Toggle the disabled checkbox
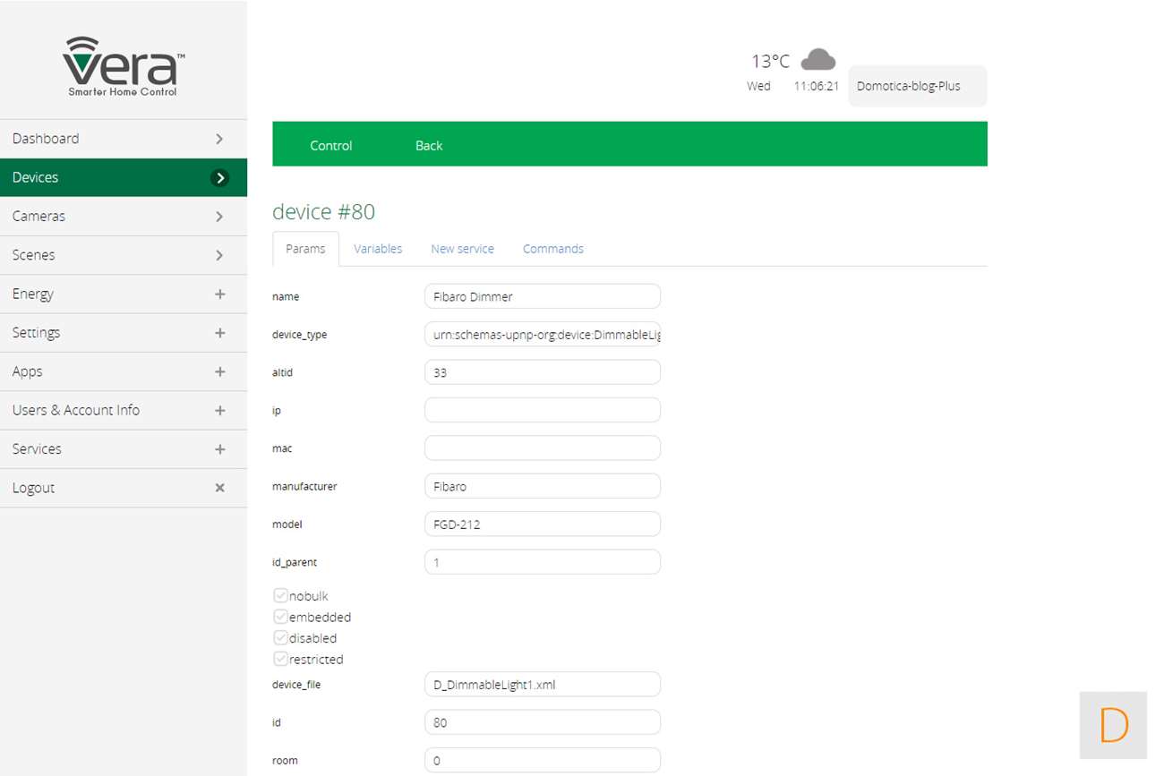 280,638
